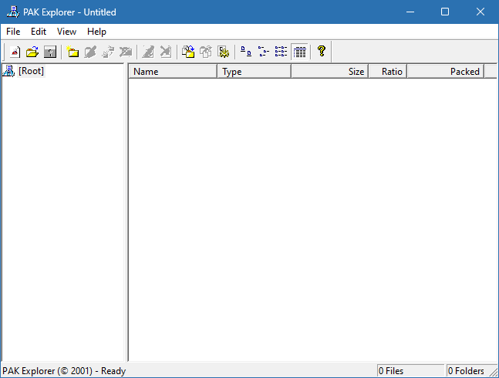Open the Help menu
Screen dimensions: 499x378
point(96,32)
